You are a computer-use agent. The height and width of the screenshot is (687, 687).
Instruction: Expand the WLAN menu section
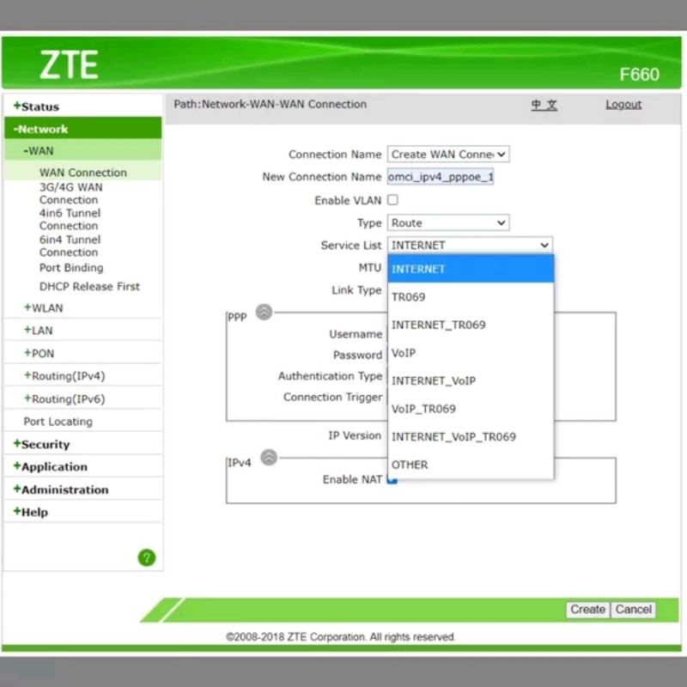[46, 308]
